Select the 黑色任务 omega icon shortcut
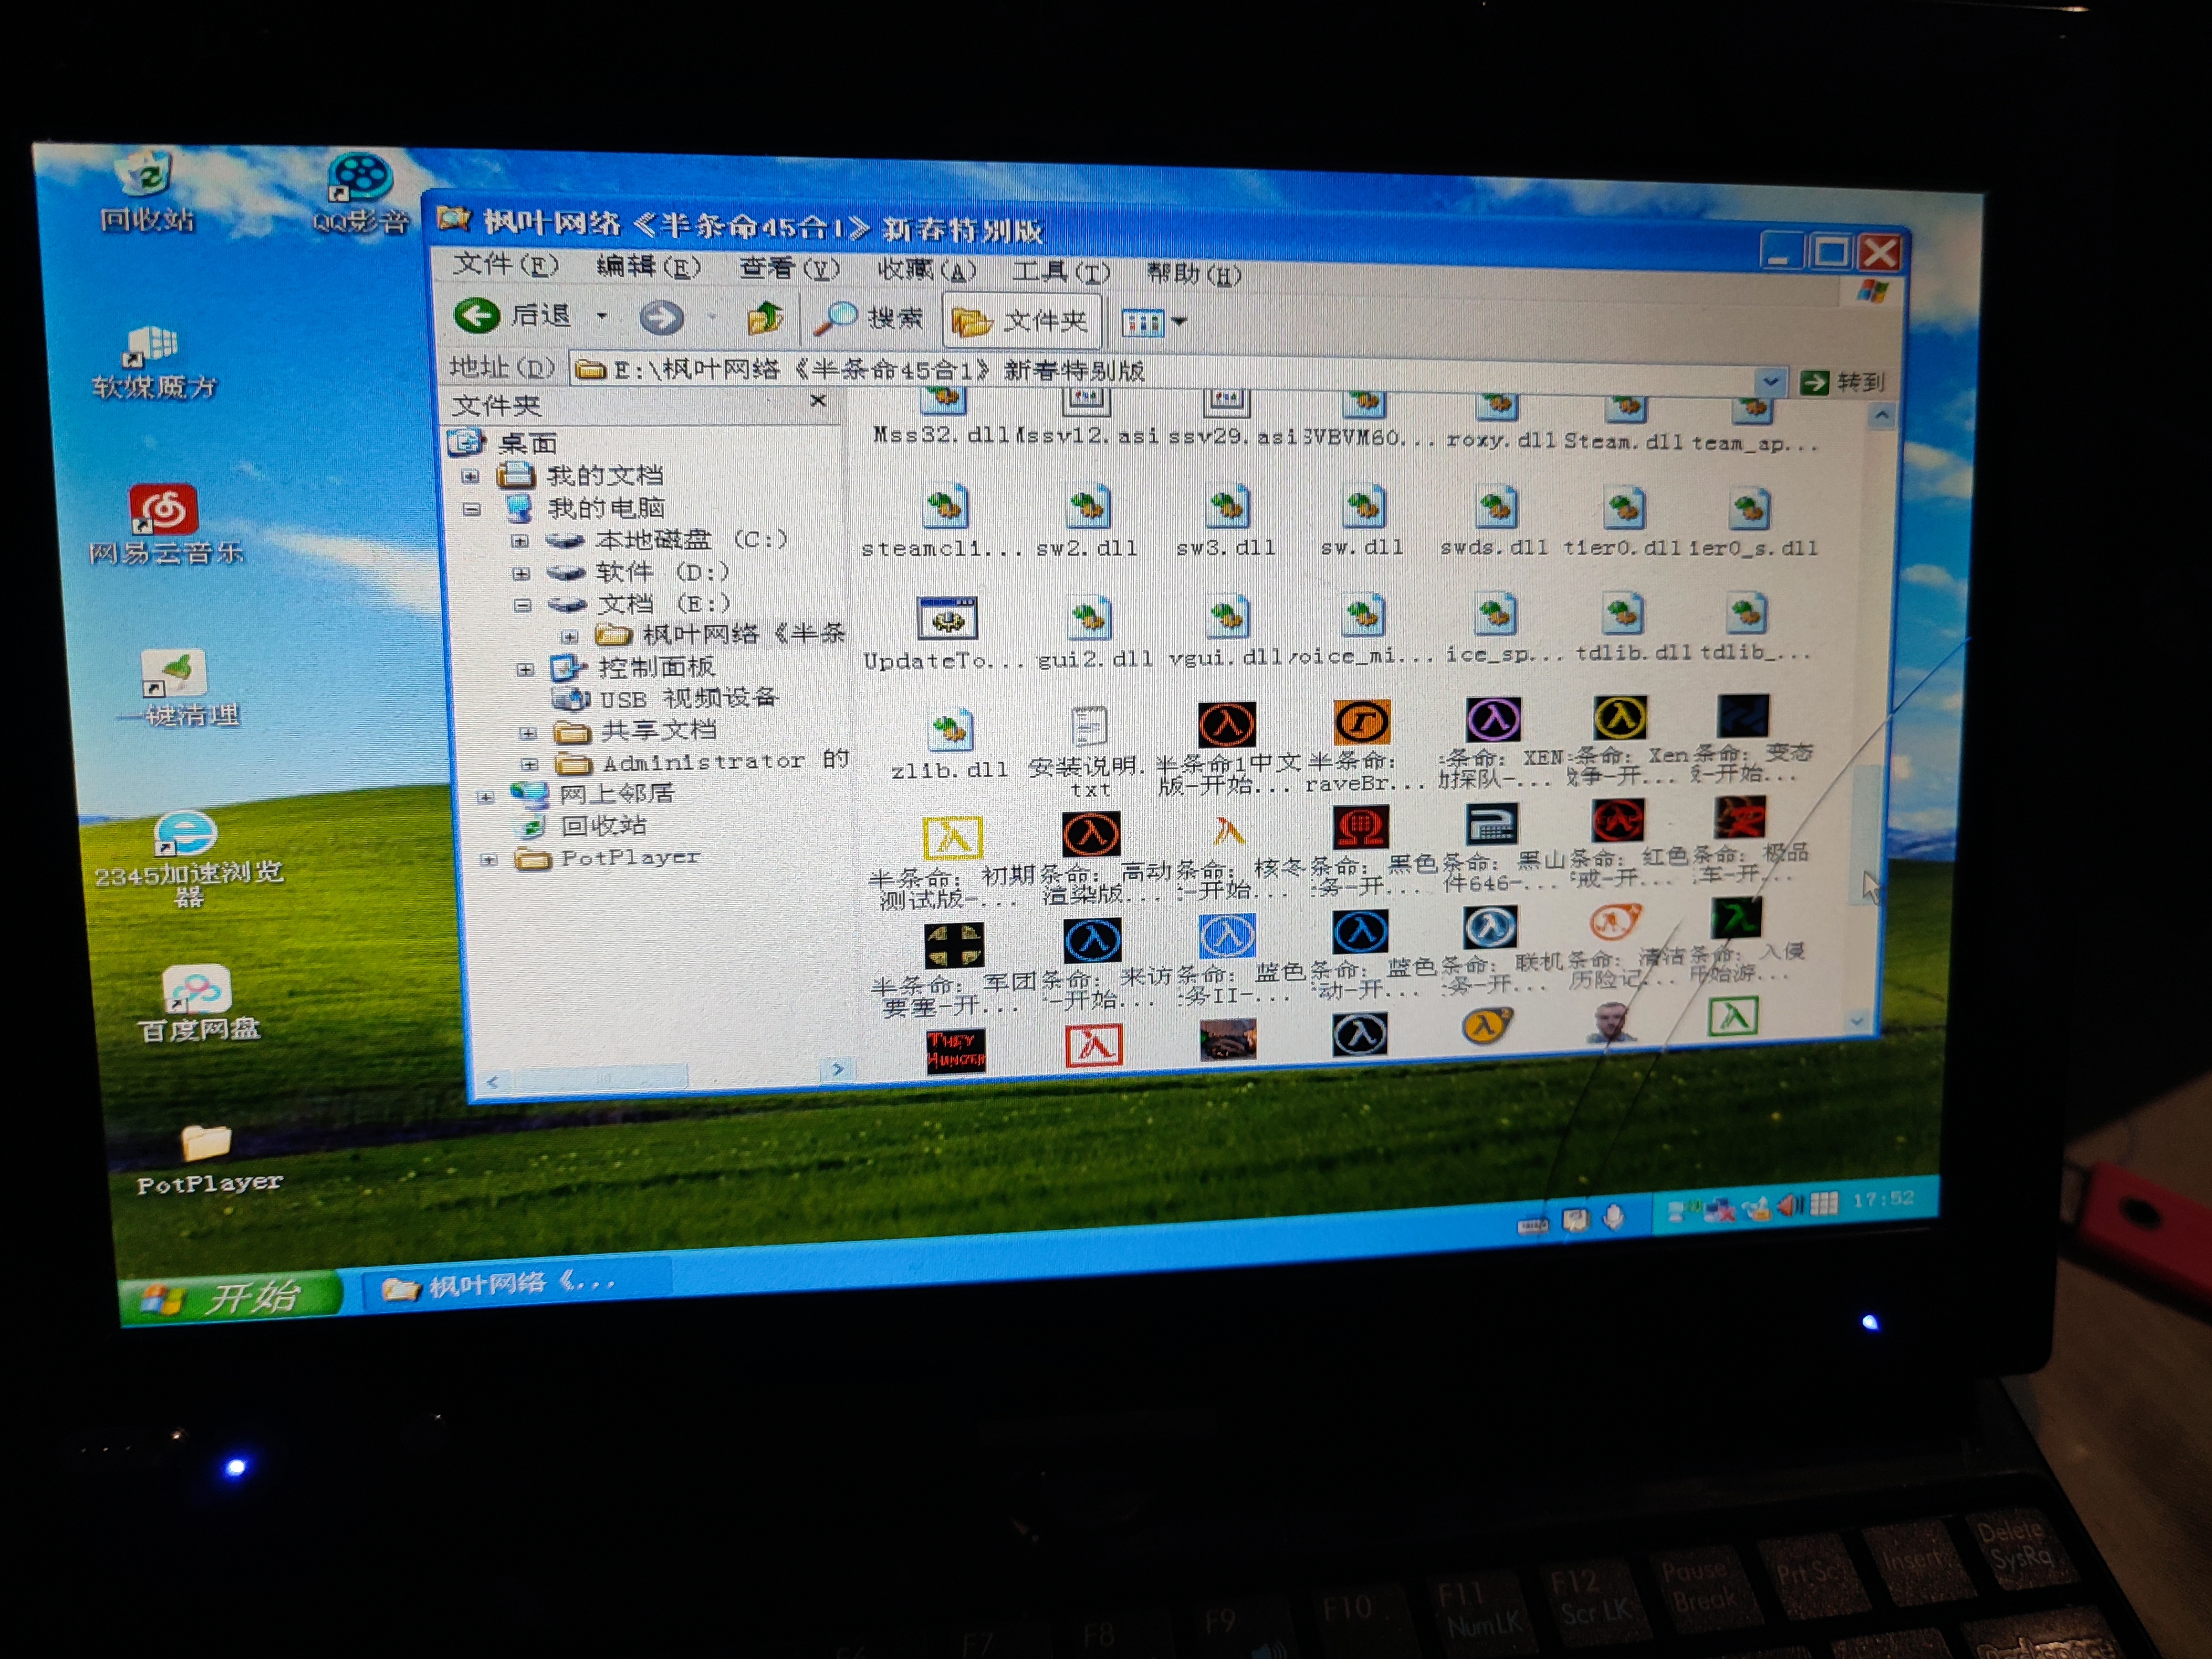Screen dimensions: 2212x1659 [1361, 826]
